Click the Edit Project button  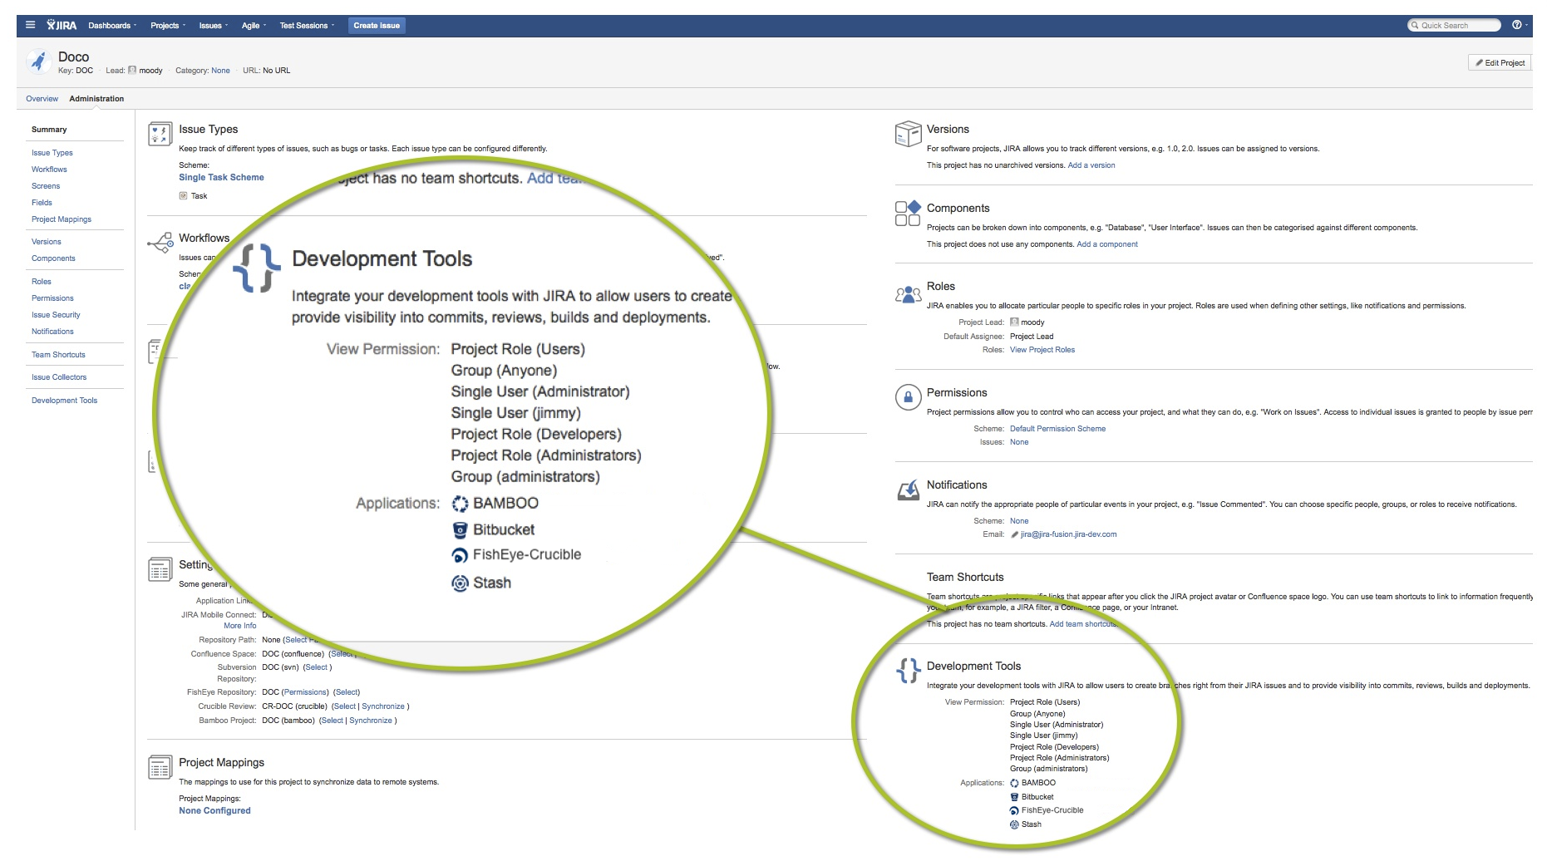tap(1500, 63)
